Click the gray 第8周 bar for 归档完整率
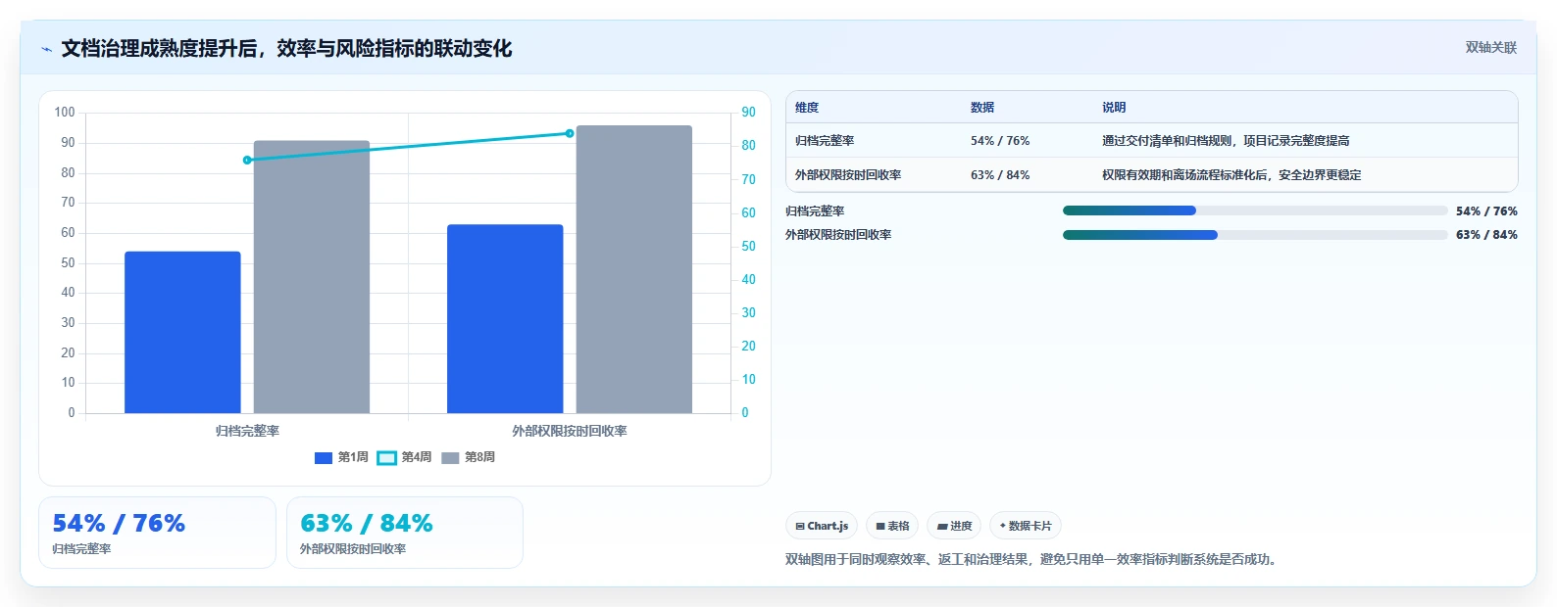Screen dimensions: 1557x607 (x=312, y=277)
